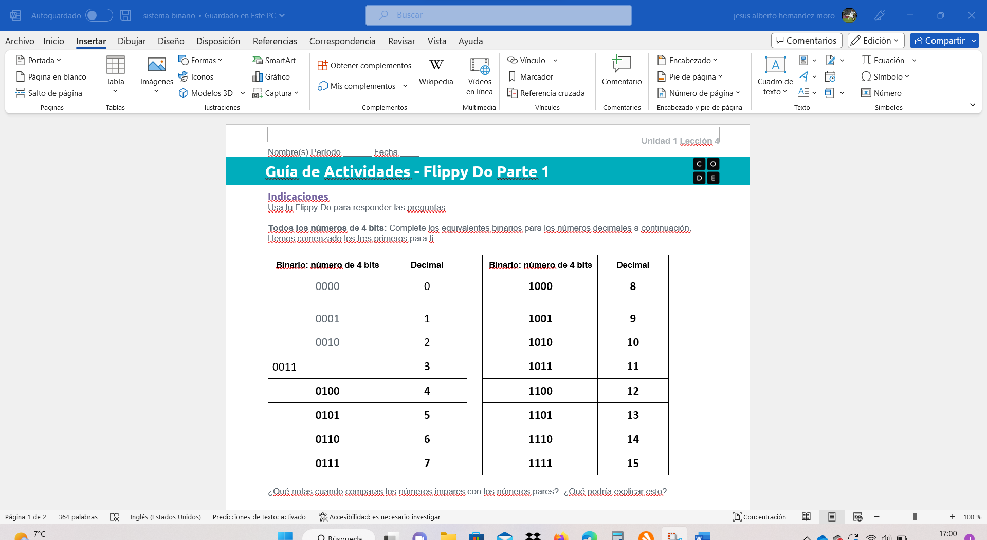The width and height of the screenshot is (987, 540).
Task: Switch to the Revisar tab
Action: tap(401, 41)
